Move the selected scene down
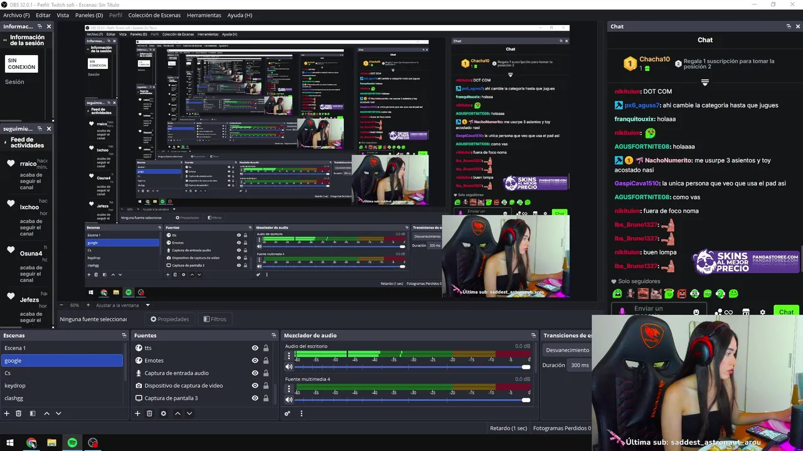Image resolution: width=803 pixels, height=451 pixels. 58,413
